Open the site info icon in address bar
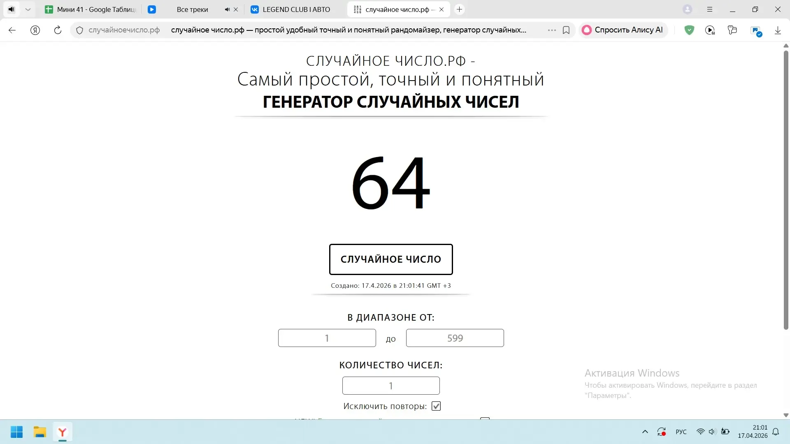 point(80,30)
